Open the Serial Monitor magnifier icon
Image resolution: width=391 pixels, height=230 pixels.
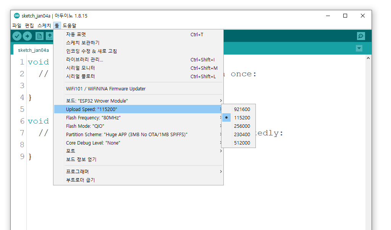[361, 36]
